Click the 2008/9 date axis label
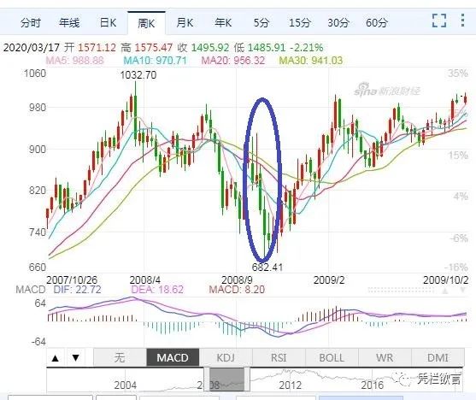Image resolution: width=476 pixels, height=400 pixels. [x=237, y=280]
